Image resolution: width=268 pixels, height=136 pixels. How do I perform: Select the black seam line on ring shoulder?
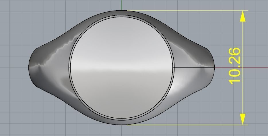click(194, 68)
